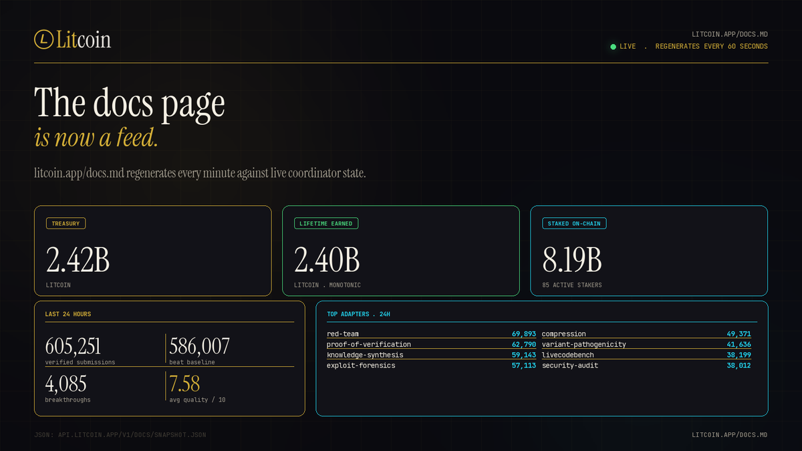Click the LIFETIME EARNED badge
The height and width of the screenshot is (451, 802).
[326, 224]
